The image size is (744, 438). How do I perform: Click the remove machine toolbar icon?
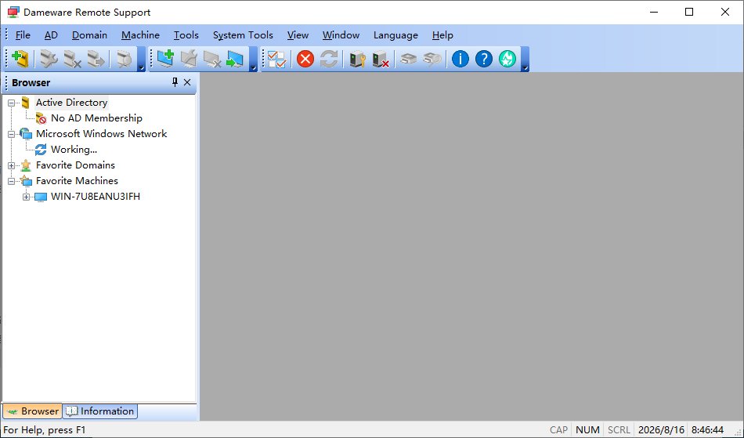212,60
